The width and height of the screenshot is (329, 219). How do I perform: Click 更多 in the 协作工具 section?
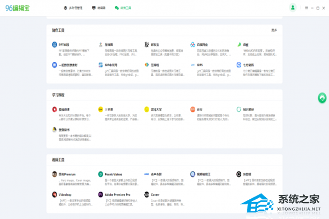(274, 30)
